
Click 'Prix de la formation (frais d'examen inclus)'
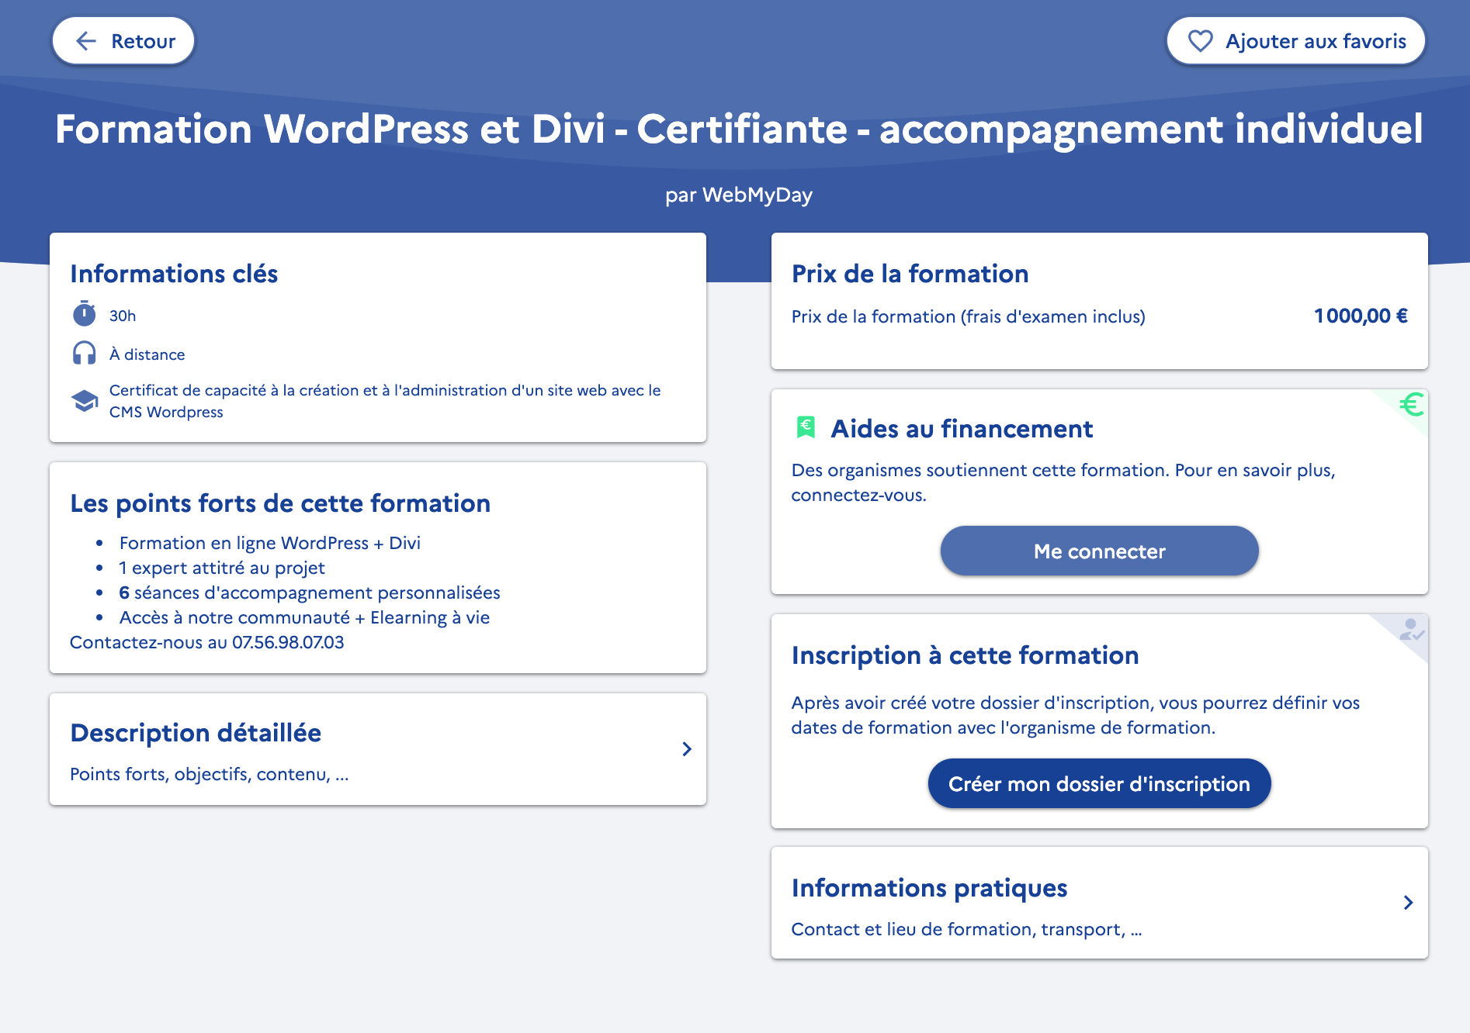click(x=968, y=316)
